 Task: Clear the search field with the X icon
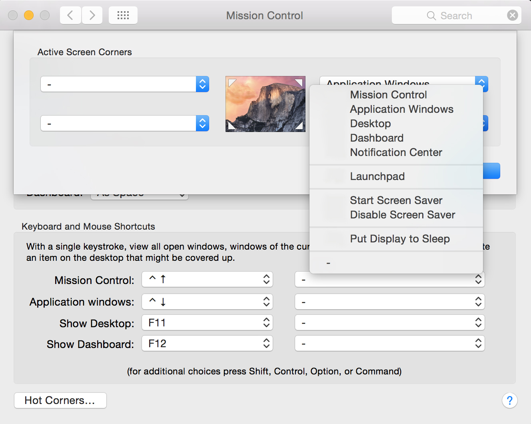(x=512, y=15)
